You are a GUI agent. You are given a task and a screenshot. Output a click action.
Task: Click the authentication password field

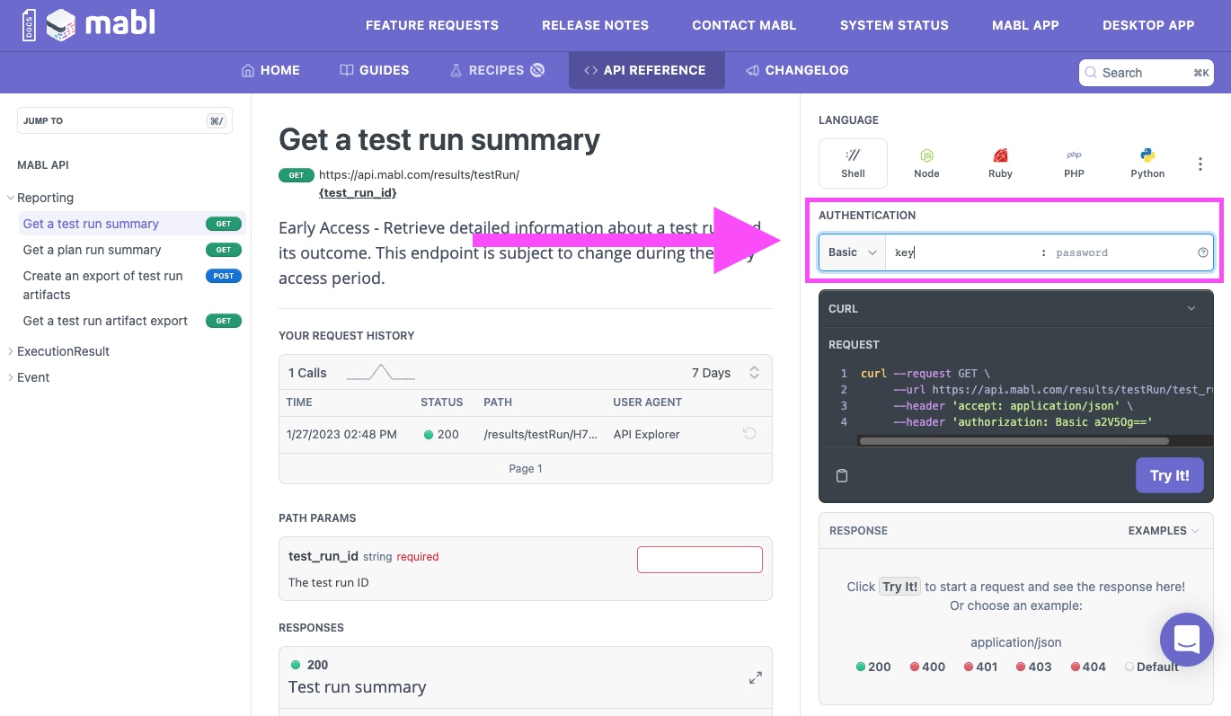point(1120,252)
